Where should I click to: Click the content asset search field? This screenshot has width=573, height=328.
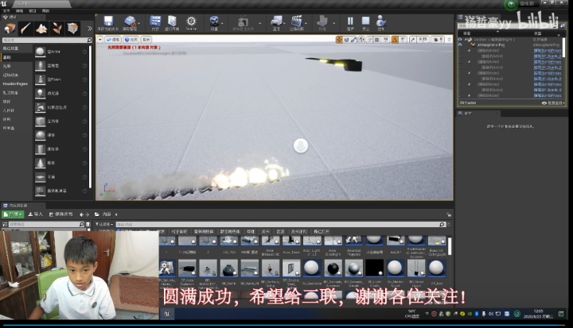click(281, 225)
